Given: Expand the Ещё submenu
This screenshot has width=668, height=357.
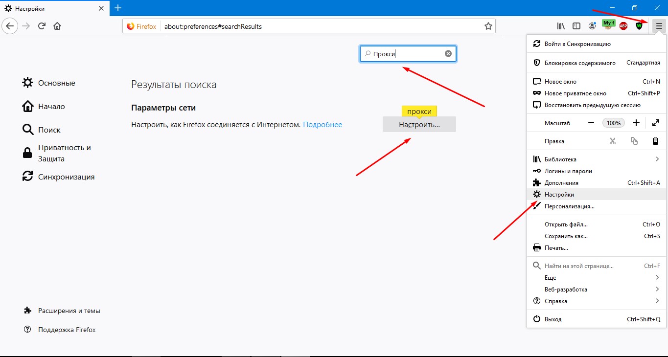Looking at the screenshot, I should pos(597,278).
